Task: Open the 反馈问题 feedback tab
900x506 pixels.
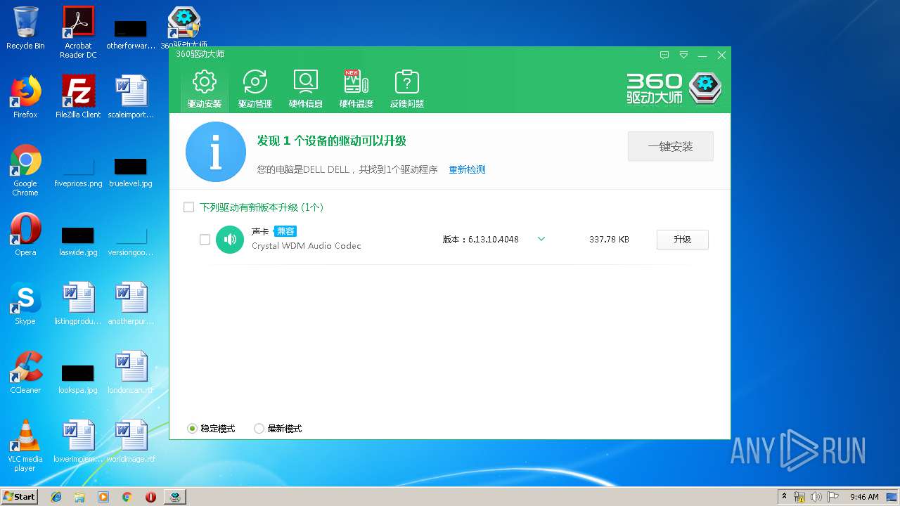Action: point(407,89)
